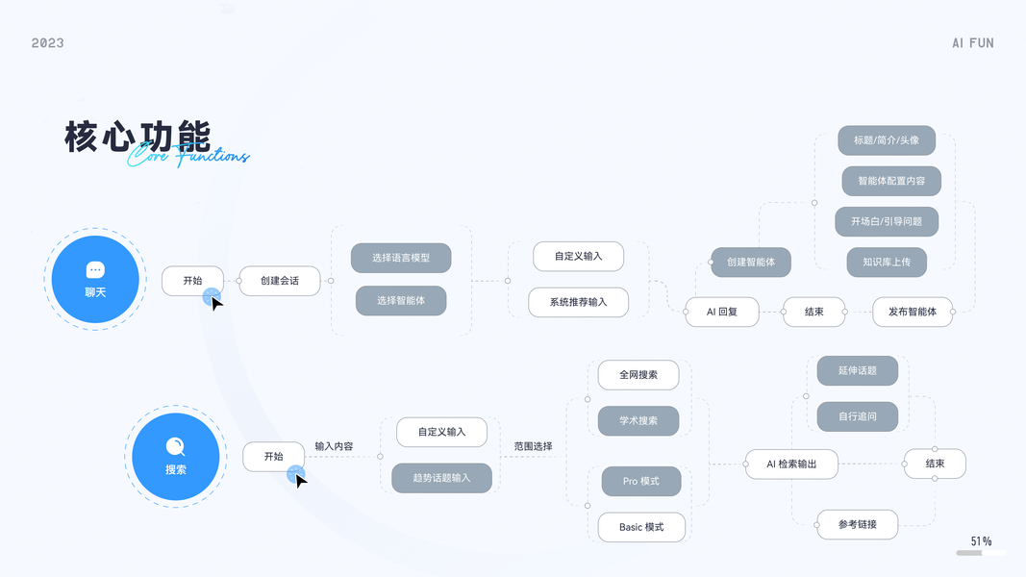Choose the Pro 模式 node

pos(641,481)
